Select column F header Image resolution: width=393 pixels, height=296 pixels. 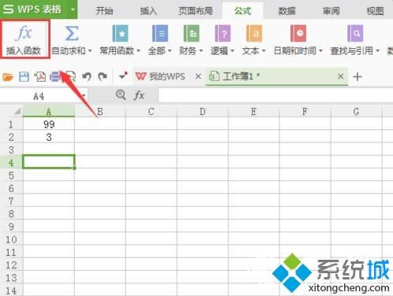tap(305, 112)
